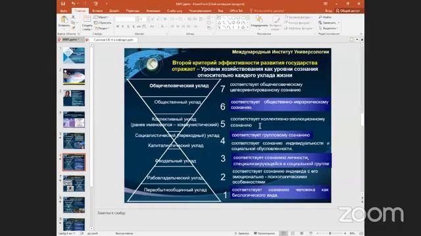Click the Paste (Вставить) icon
Viewport: 421px width, 236px height.
point(64,19)
